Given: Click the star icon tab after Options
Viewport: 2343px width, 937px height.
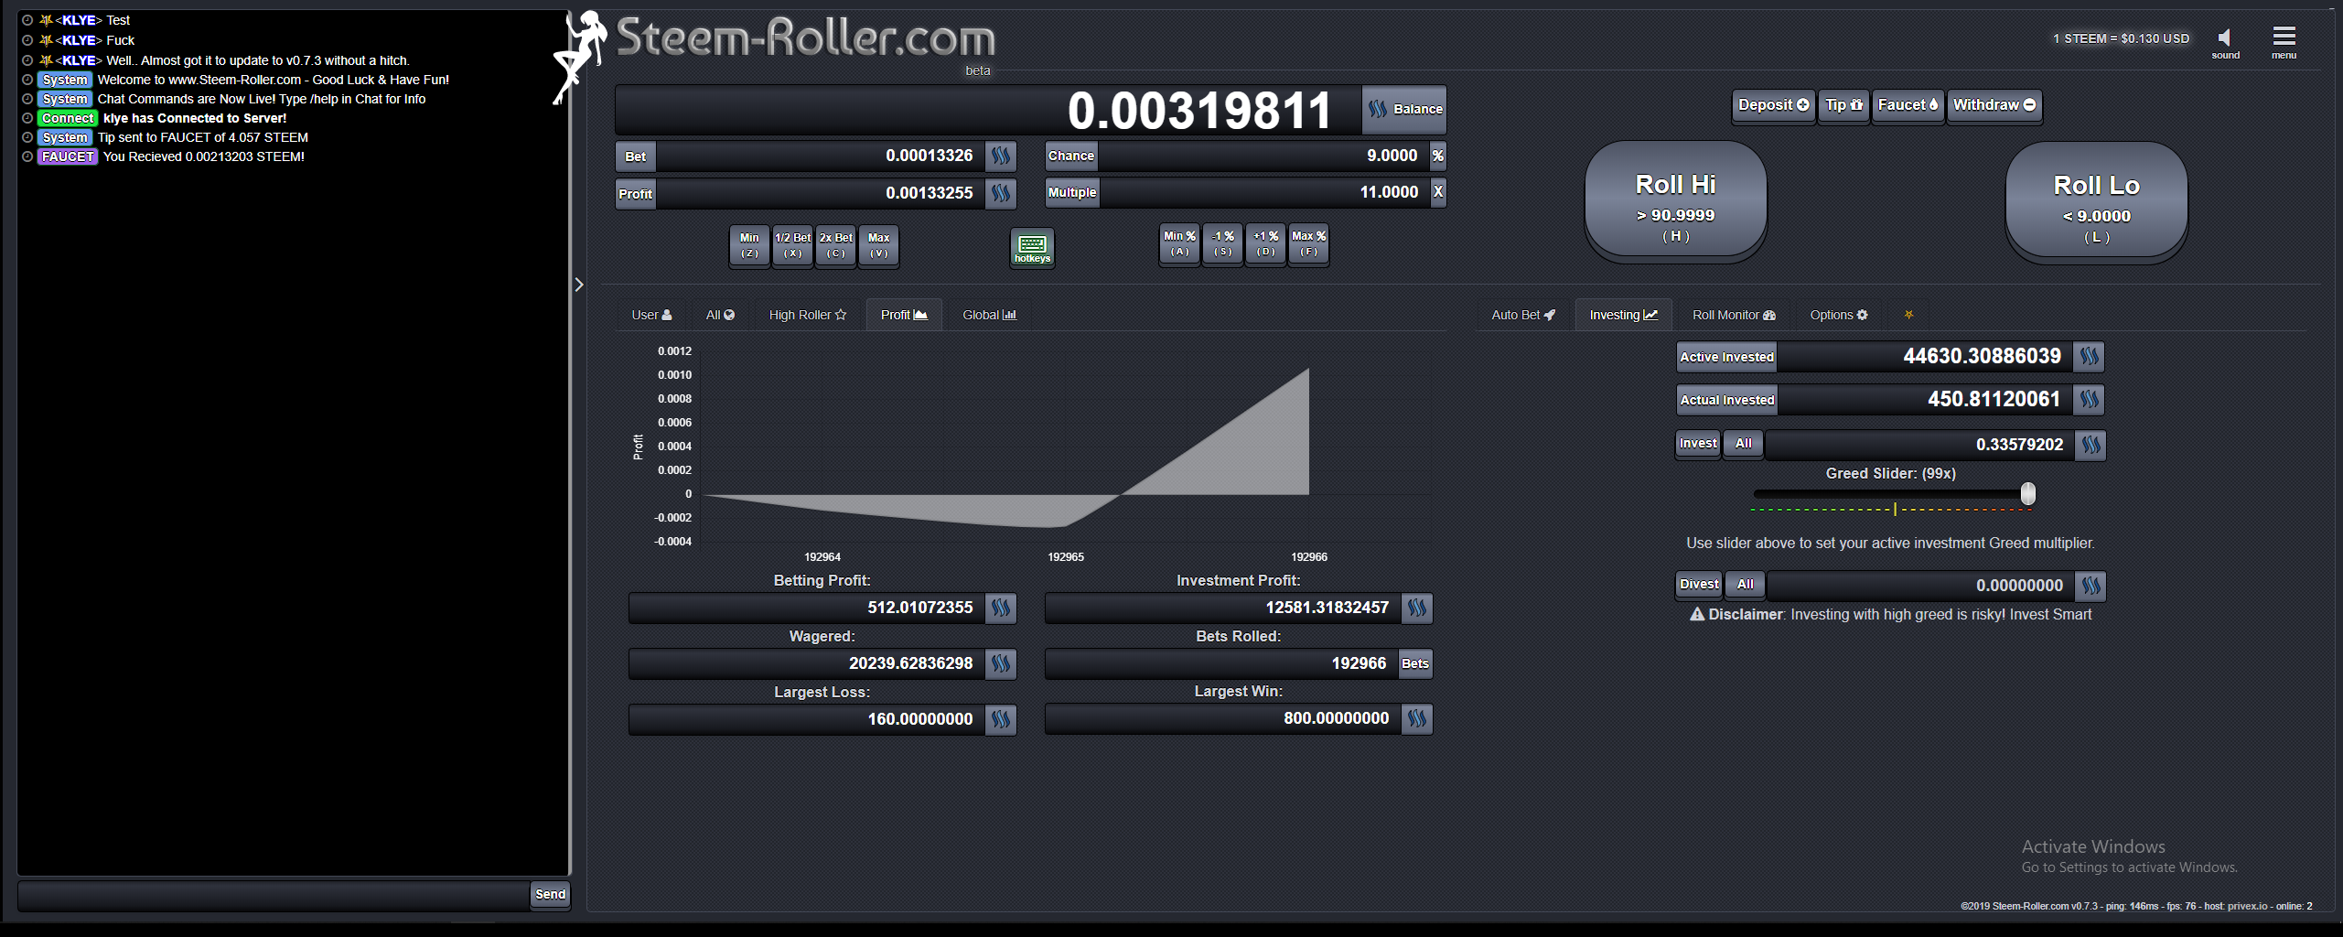Looking at the screenshot, I should [1908, 315].
